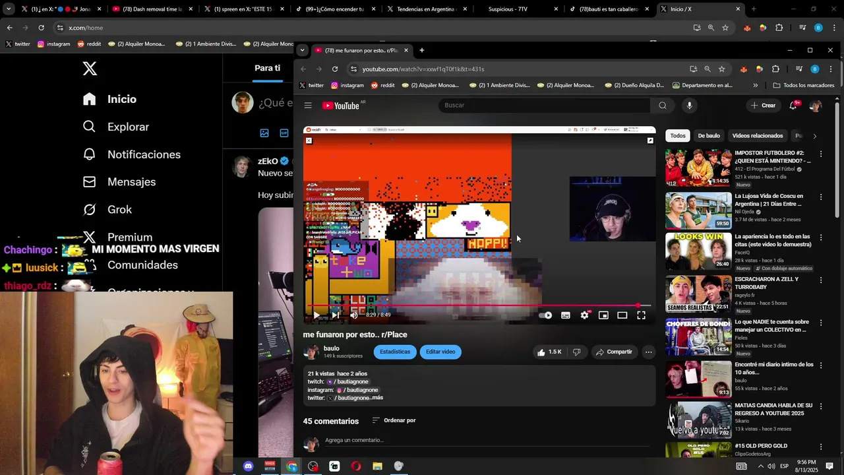Open Grok in the X sidebar
The image size is (844, 475).
[x=107, y=210]
